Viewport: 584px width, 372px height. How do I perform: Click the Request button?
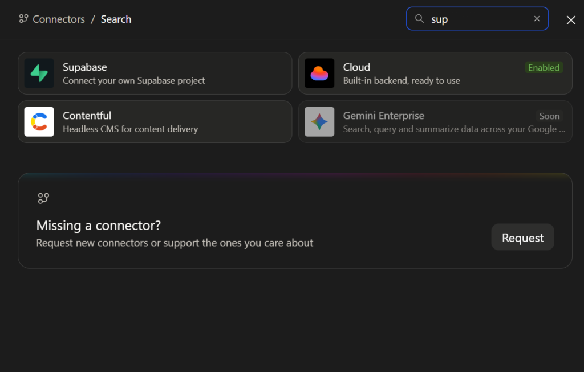coord(522,238)
